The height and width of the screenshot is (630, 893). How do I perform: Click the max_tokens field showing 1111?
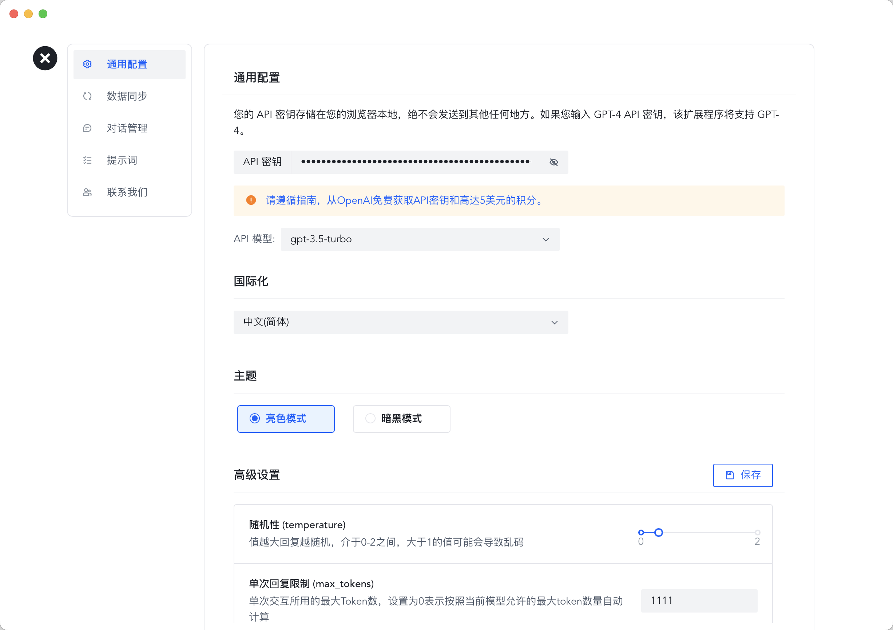pos(699,601)
